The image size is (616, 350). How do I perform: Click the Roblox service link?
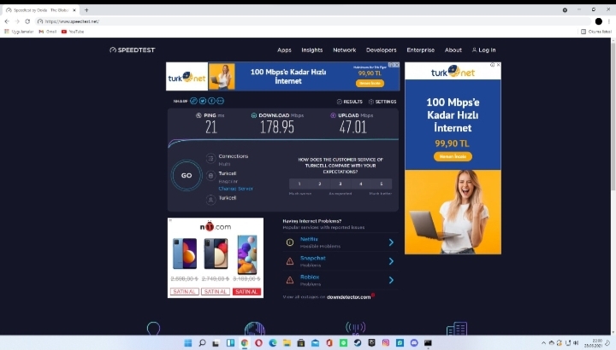tap(310, 277)
